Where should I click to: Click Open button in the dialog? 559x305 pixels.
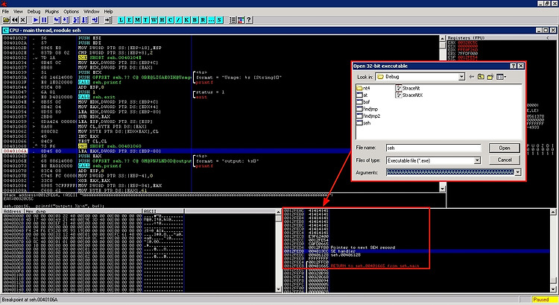[504, 148]
